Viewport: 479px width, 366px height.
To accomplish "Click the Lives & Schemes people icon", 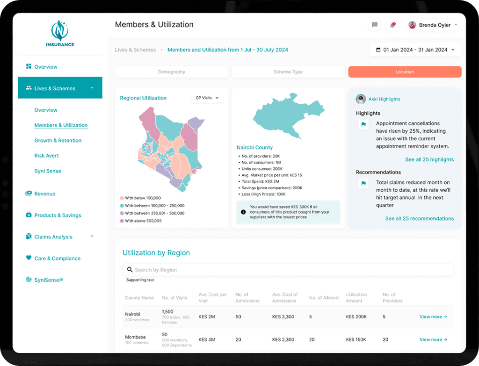I will pyautogui.click(x=29, y=88).
